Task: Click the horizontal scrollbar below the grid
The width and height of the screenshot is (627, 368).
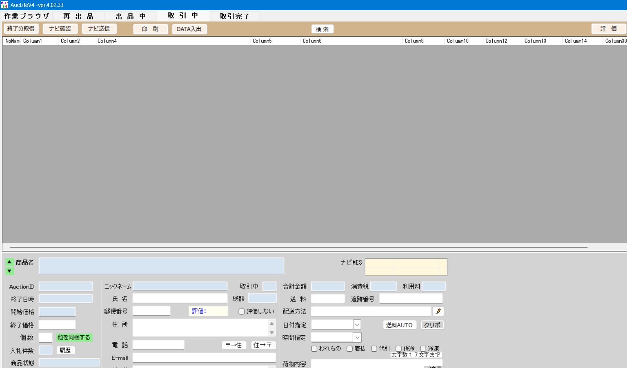Action: coord(298,247)
